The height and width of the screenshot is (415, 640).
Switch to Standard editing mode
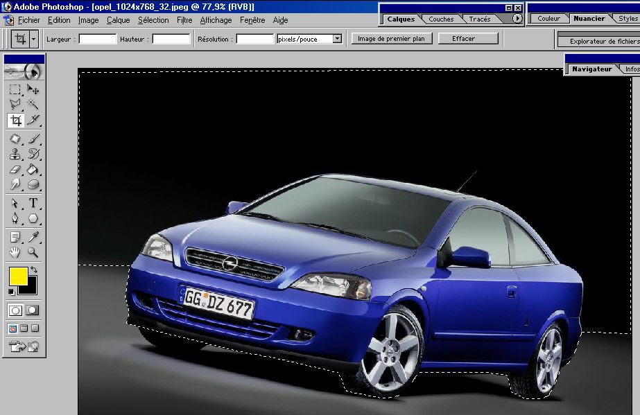(x=15, y=310)
